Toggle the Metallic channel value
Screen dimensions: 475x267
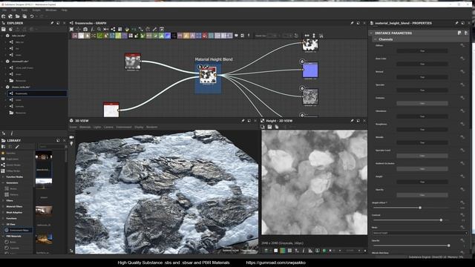click(x=422, y=142)
